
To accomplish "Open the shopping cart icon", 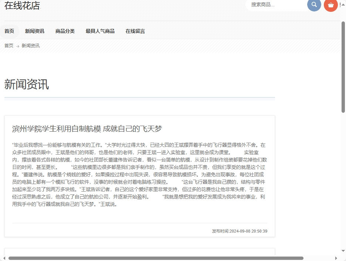I will click(330, 6).
